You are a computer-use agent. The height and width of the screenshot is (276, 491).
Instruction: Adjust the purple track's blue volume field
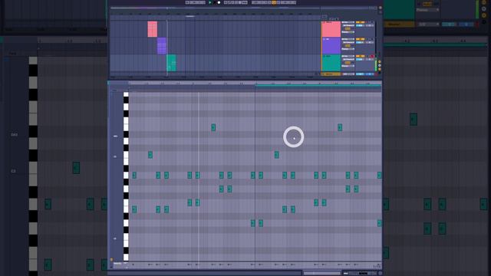[x=360, y=42]
